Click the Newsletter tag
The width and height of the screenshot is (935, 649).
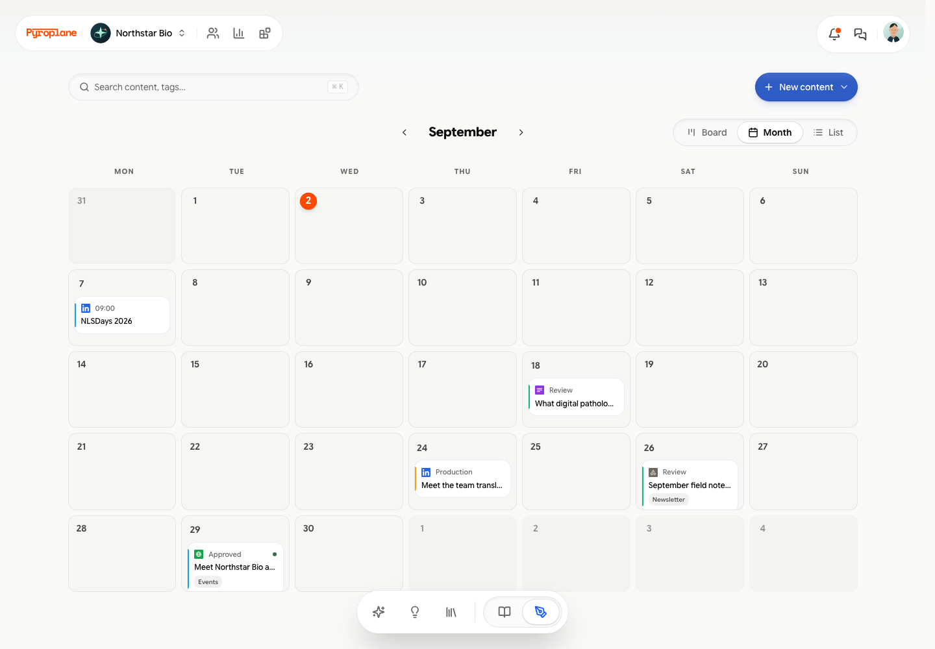pos(668,500)
